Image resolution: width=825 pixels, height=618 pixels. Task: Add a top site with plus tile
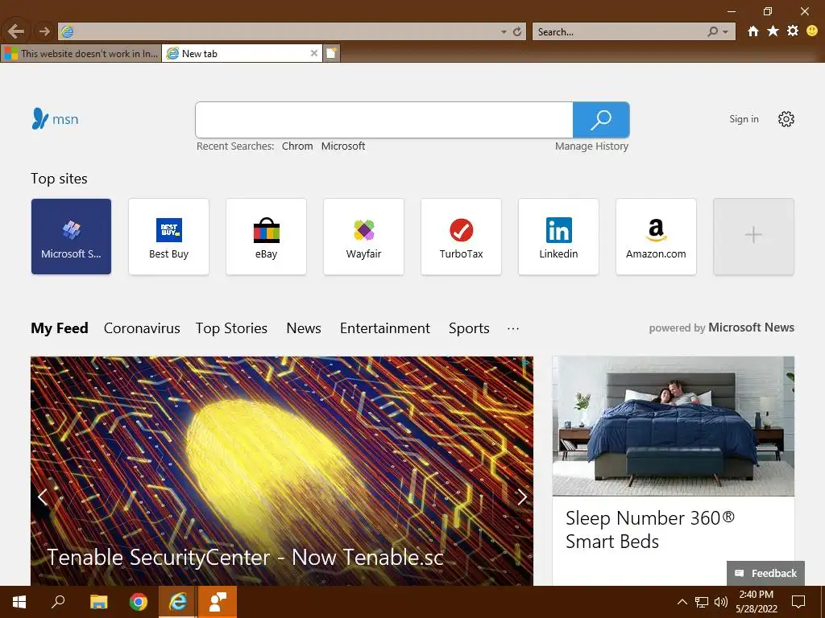click(753, 237)
